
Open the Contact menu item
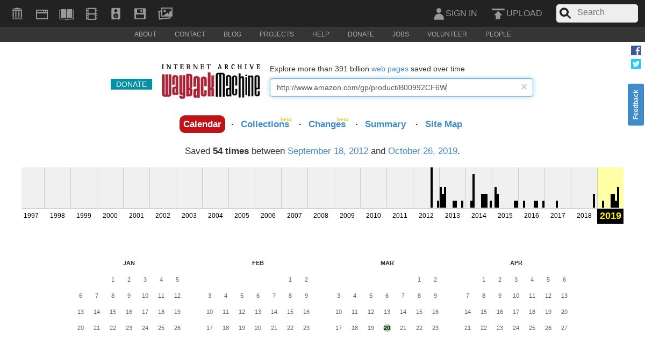tap(190, 34)
